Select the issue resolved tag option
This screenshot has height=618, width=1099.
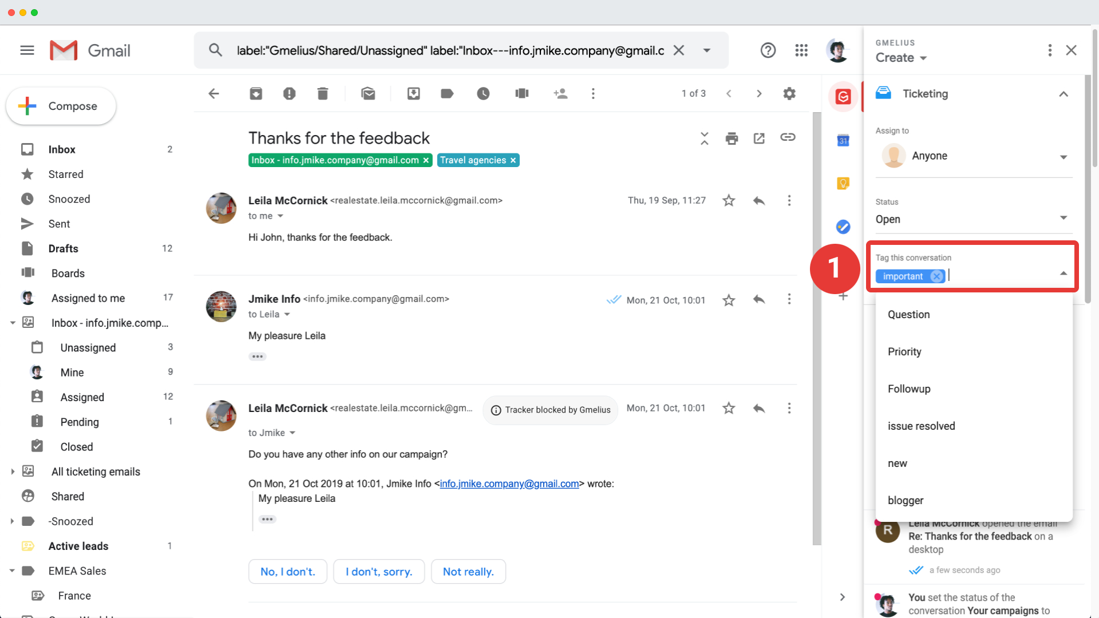tap(974, 426)
